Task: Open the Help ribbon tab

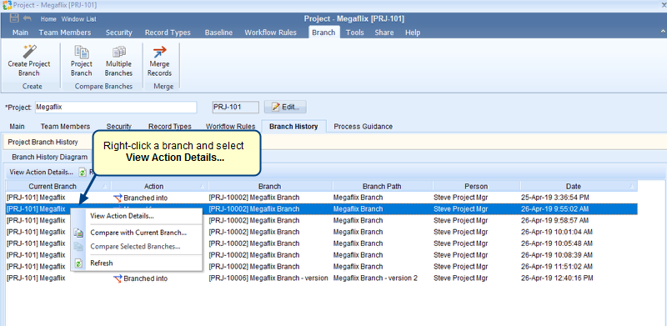Action: pos(413,33)
